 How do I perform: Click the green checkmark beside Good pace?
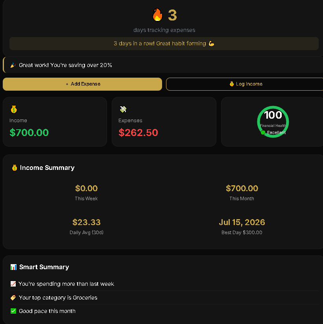[x=13, y=311]
